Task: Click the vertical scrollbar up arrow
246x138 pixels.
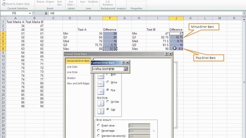Action: tap(244, 19)
